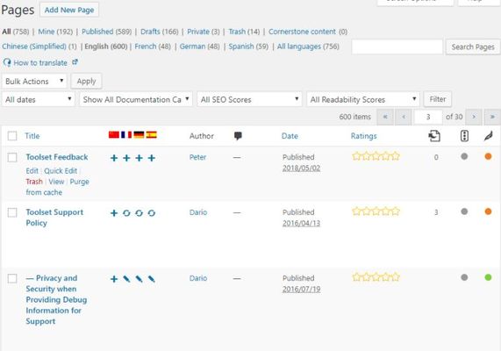This screenshot has width=501, height=351.
Task: Click the readability feather column header icon
Action: tap(488, 136)
